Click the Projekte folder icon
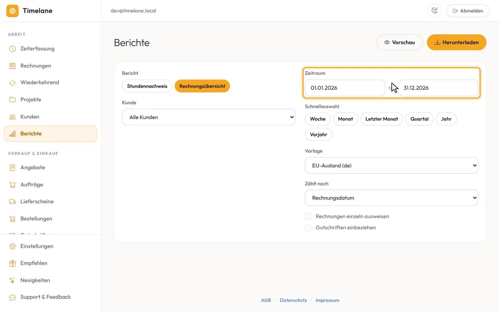 [x=12, y=100]
